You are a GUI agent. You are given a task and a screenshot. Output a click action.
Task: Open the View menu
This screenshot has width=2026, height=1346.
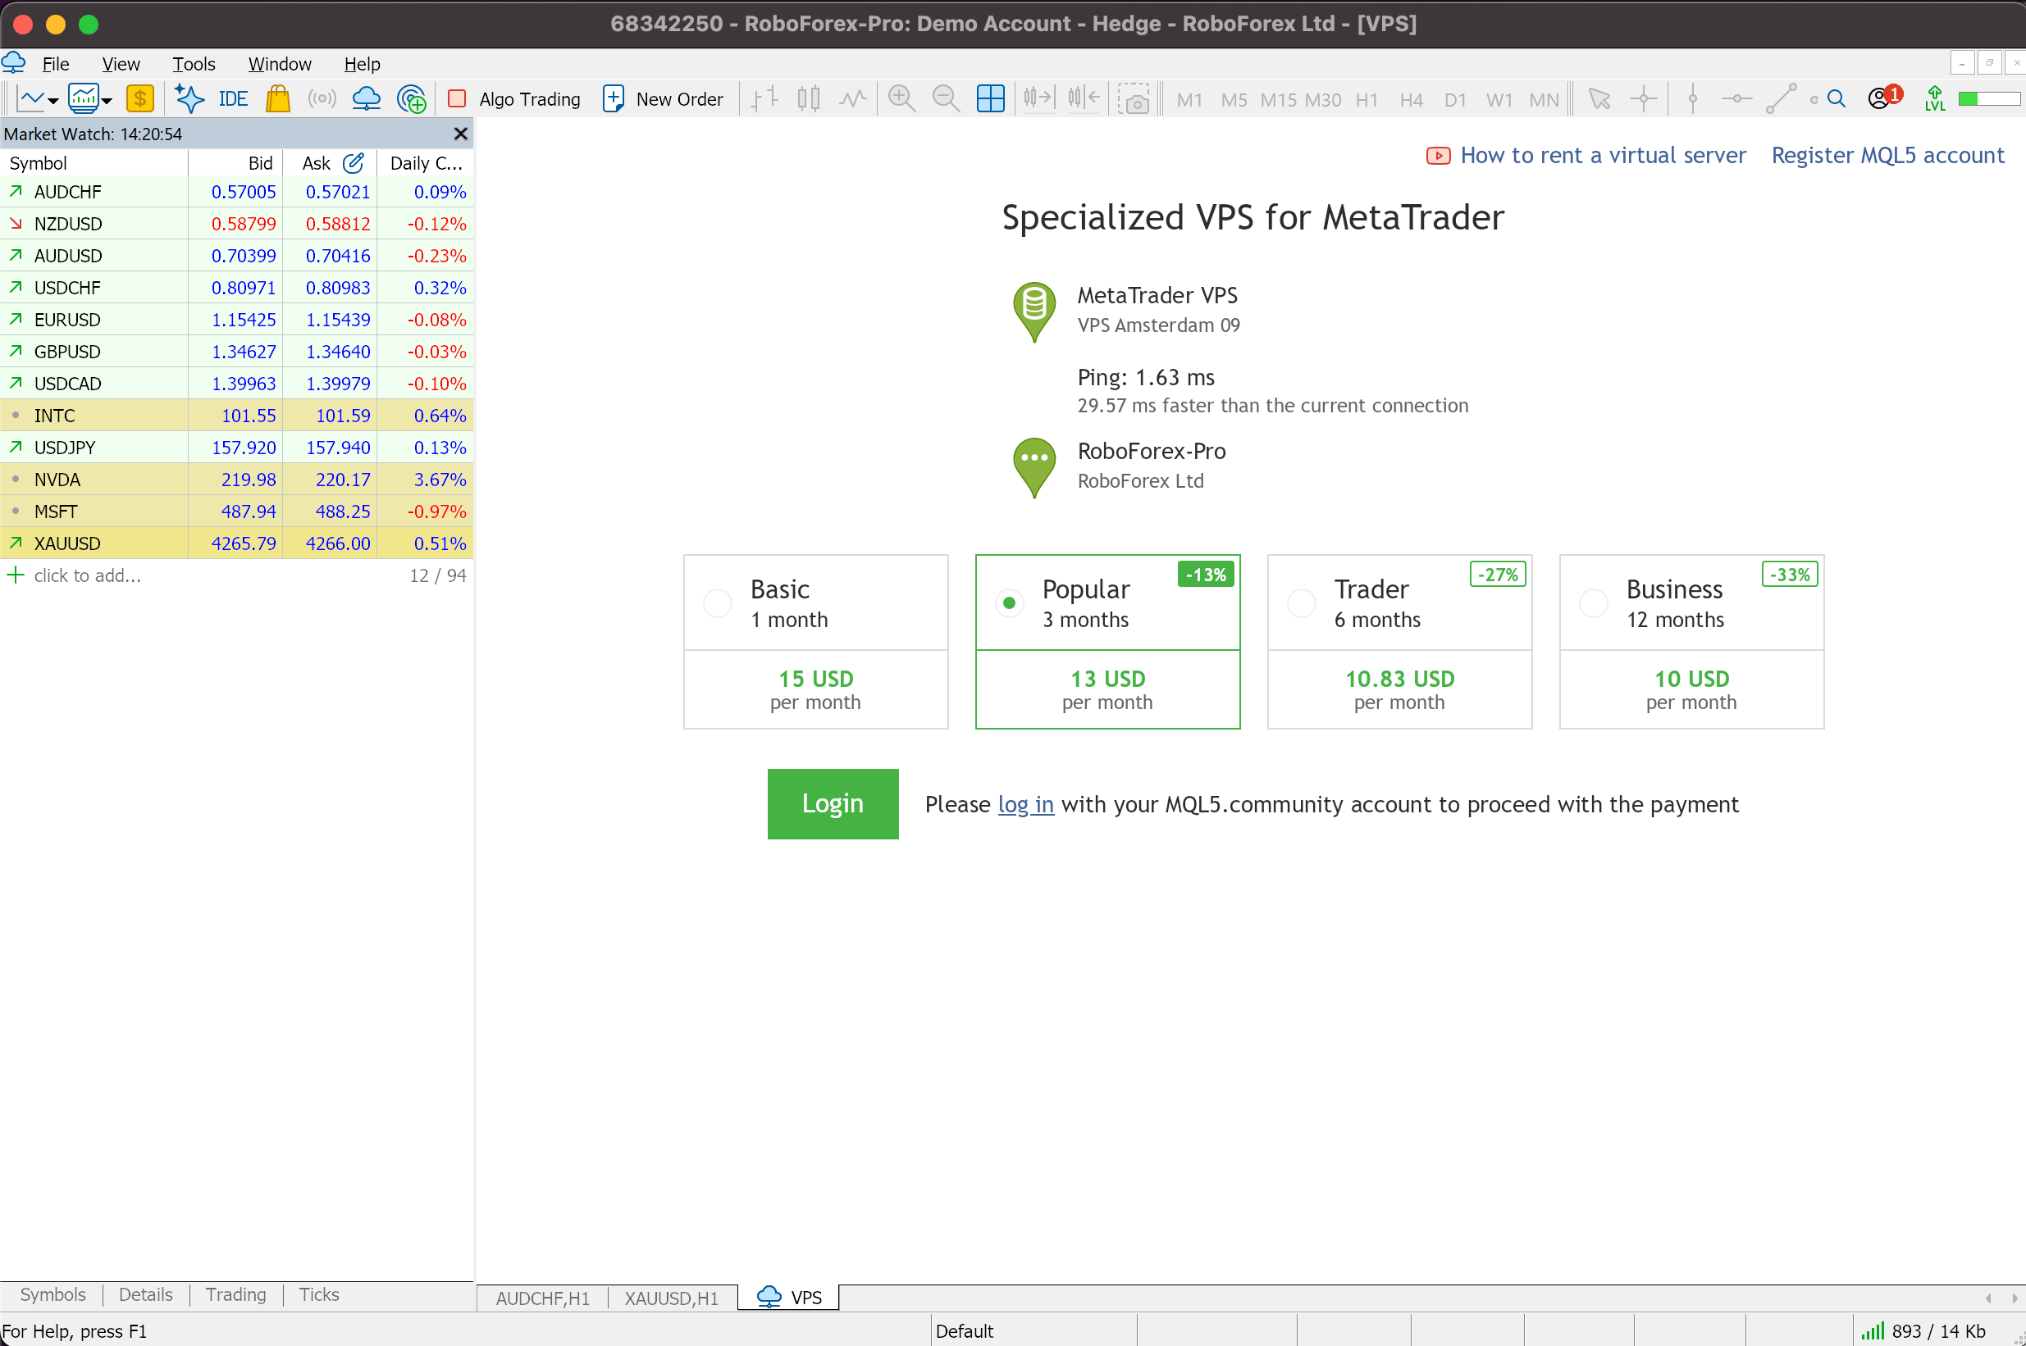(121, 65)
